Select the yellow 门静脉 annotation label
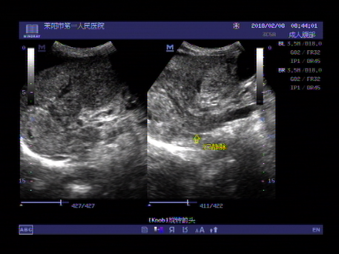The width and height of the screenshot is (339, 254). pos(215,148)
